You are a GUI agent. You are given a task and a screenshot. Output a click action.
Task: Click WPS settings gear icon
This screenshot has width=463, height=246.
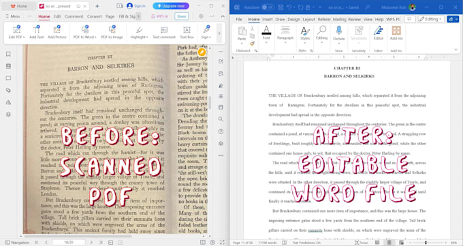201,16
